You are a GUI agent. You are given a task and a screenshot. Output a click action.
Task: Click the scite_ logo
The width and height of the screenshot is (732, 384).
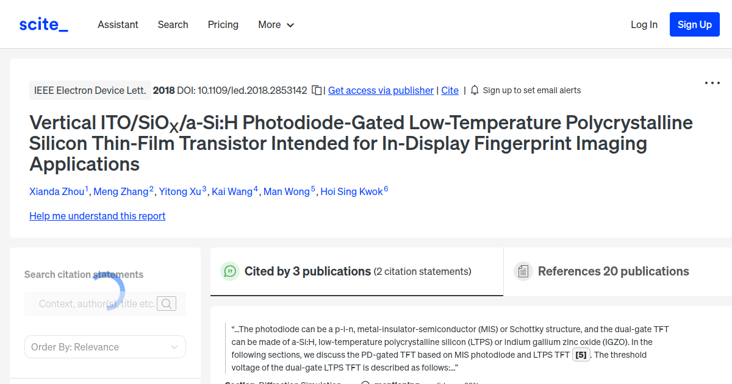pos(43,24)
